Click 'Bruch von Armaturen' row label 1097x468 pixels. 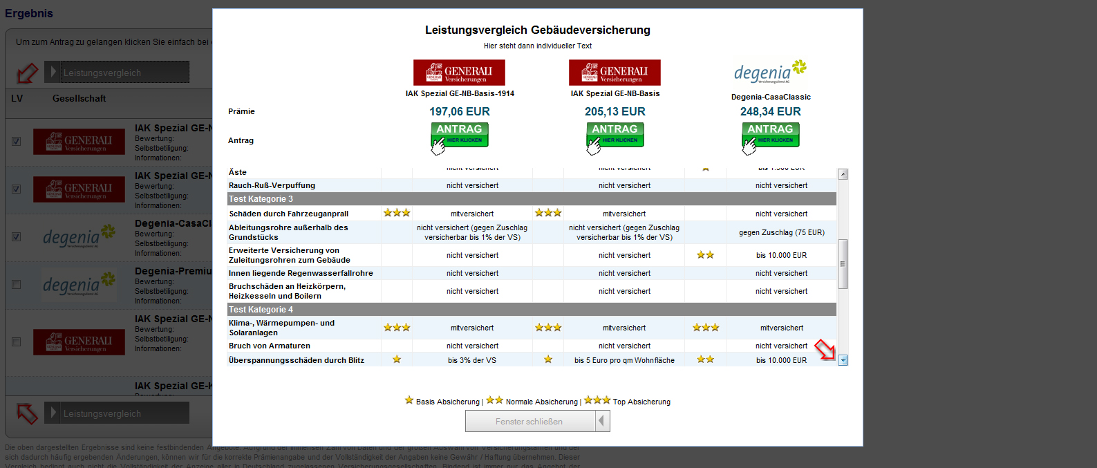(270, 346)
